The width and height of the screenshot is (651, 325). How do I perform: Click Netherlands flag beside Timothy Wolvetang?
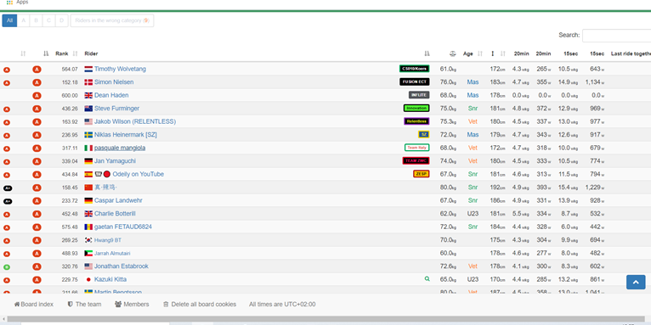click(88, 70)
